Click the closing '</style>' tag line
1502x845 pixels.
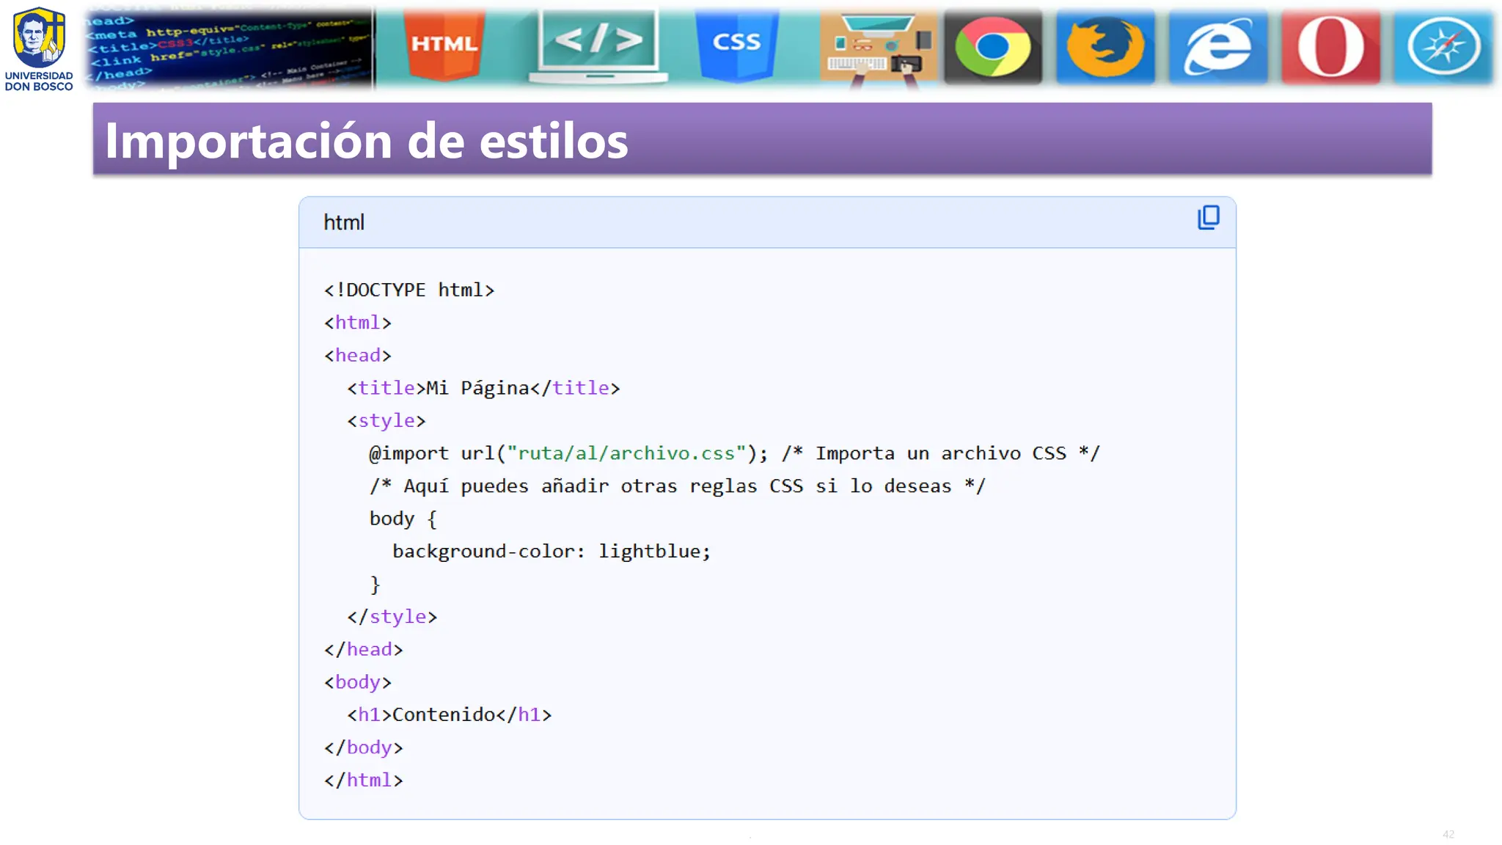pos(392,617)
